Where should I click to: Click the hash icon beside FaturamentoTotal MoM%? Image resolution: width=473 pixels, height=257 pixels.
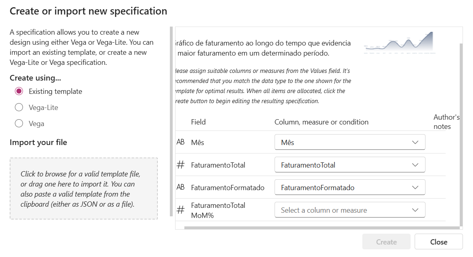pos(180,209)
